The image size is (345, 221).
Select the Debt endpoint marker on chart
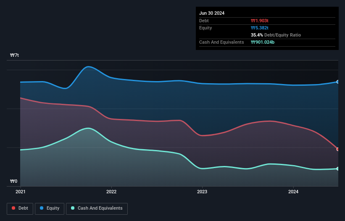pos(338,149)
